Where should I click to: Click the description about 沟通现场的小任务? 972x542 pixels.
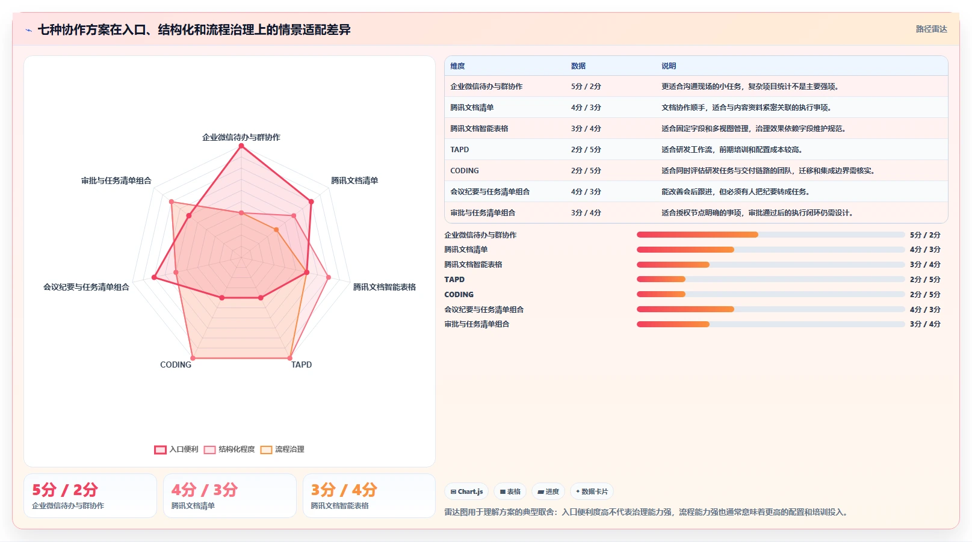point(750,87)
